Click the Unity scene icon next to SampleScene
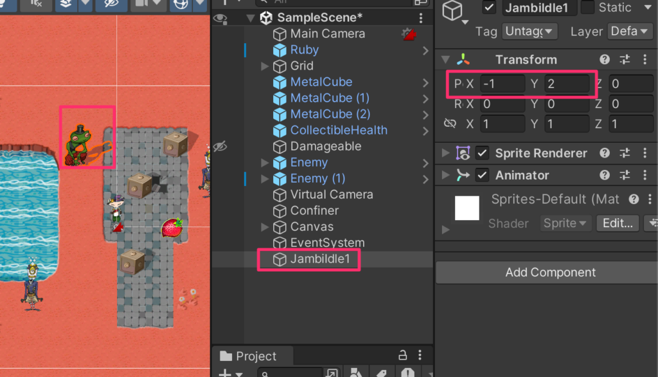This screenshot has height=377, width=658. tap(266, 17)
